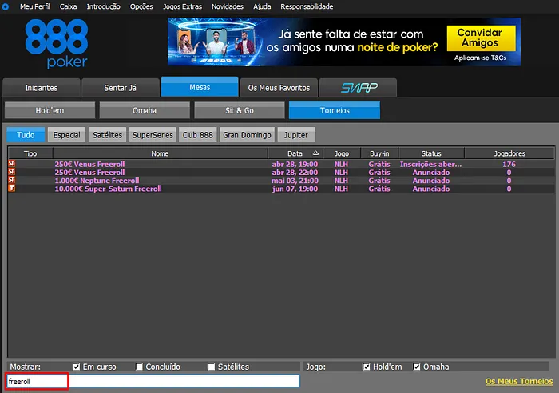The width and height of the screenshot is (559, 393).
Task: Sort by the Status column header
Action: [x=431, y=153]
